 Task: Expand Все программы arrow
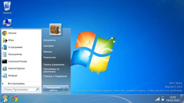pyautogui.click(x=3, y=84)
